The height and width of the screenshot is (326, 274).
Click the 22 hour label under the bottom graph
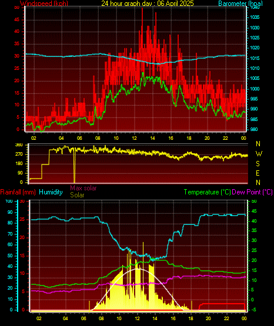pyautogui.click(x=226, y=318)
